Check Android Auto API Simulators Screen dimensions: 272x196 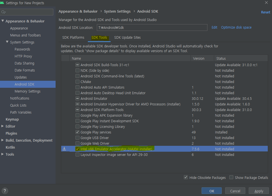tap(77, 87)
